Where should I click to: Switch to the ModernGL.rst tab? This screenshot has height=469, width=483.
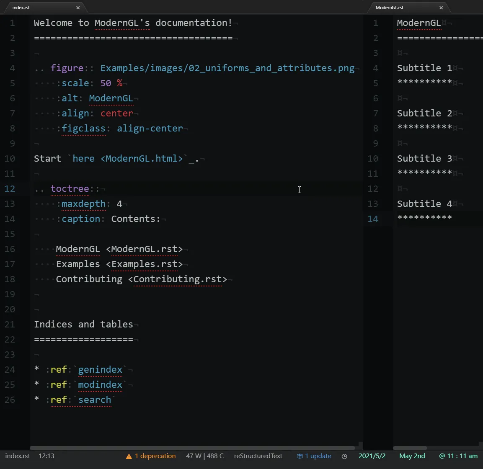tap(389, 8)
